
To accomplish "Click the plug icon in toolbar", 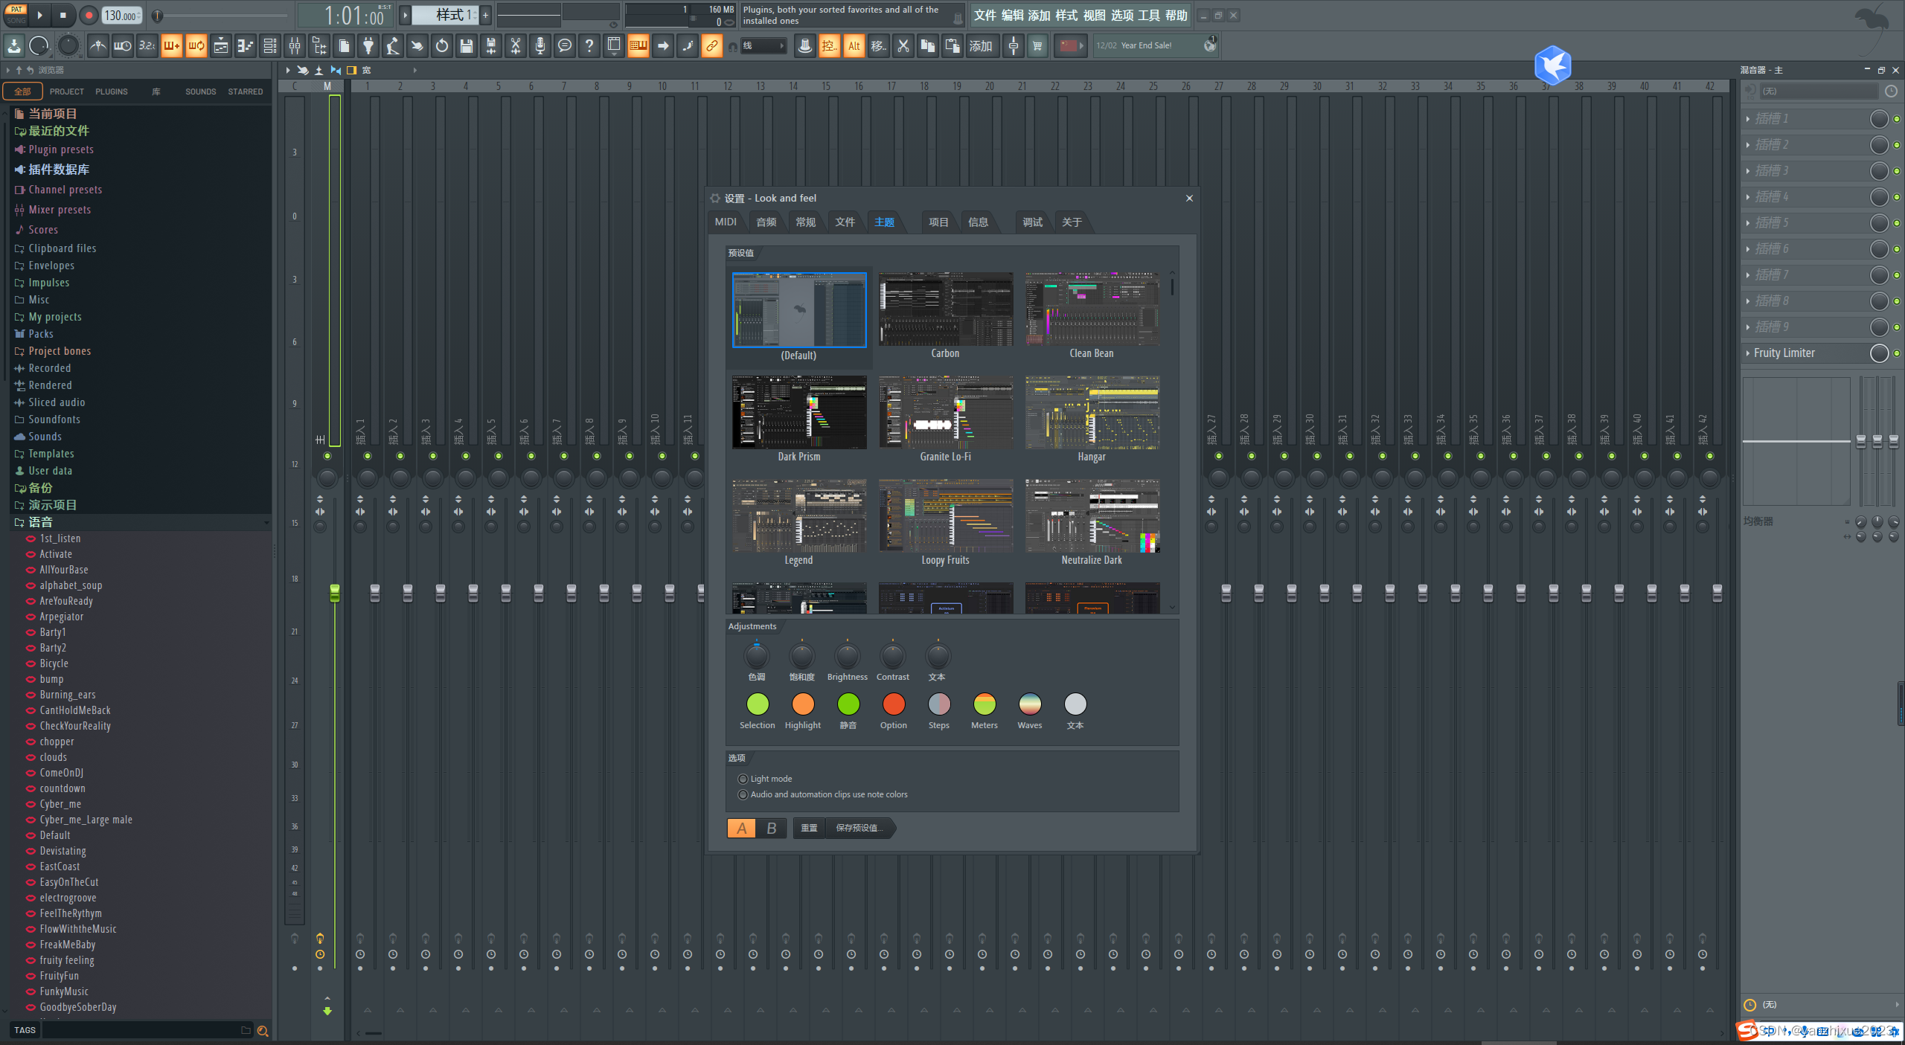I will (368, 45).
